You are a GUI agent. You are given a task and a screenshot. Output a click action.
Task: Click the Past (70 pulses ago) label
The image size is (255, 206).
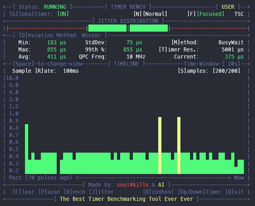[40, 178]
